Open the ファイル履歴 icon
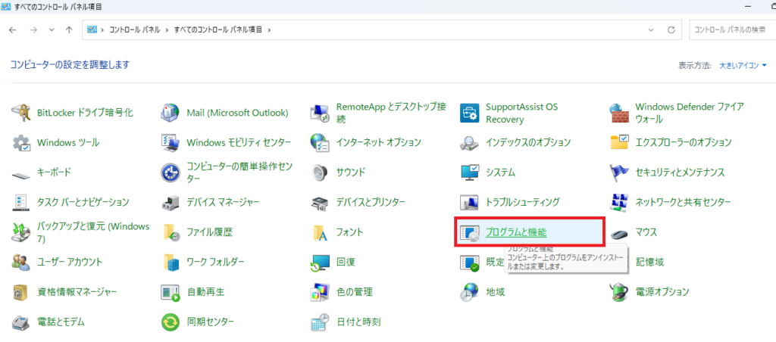776x342 pixels. tap(171, 232)
